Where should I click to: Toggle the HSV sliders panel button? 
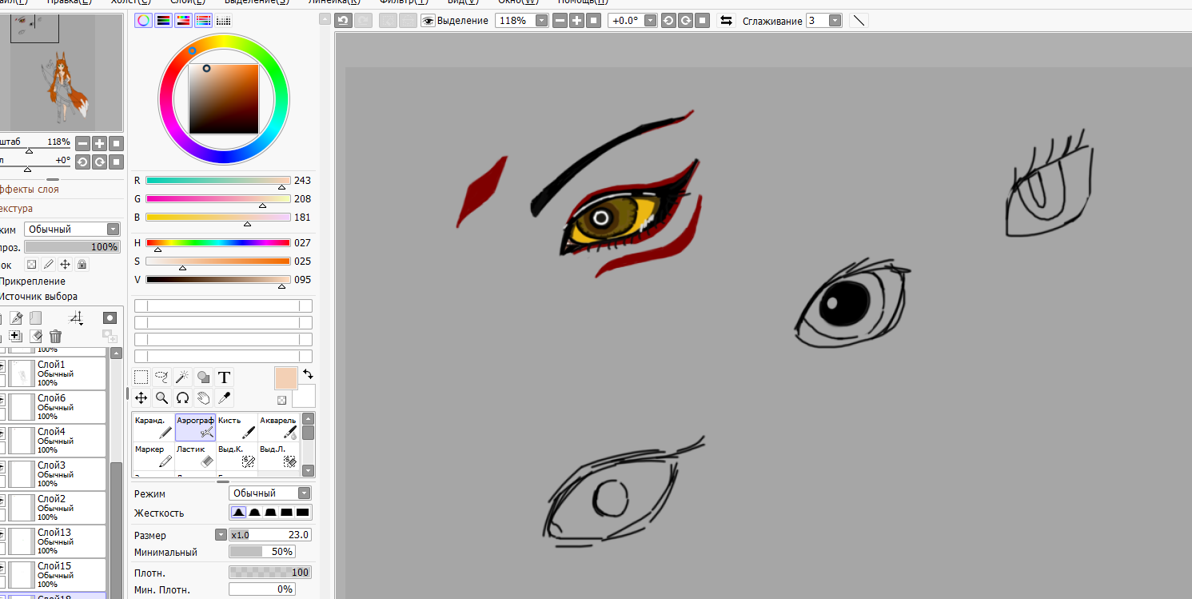(183, 21)
